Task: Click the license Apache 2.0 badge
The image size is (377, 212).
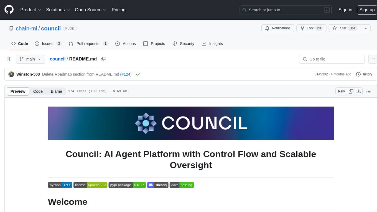Action: click(x=90, y=185)
